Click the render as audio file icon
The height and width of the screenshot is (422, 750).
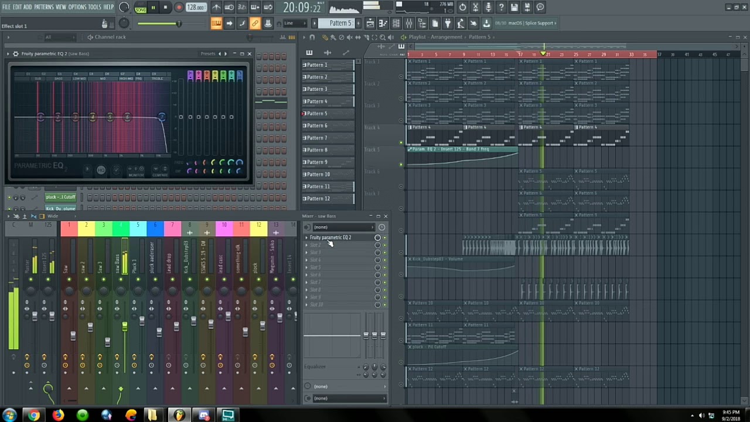pos(527,8)
